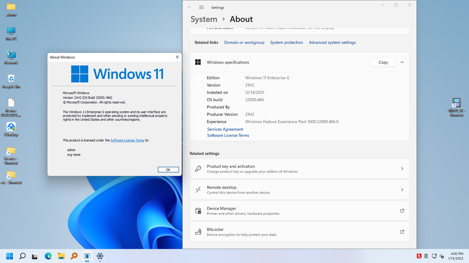The image size is (469, 263).
Task: Open BitLocker entry
Action: pos(299,232)
